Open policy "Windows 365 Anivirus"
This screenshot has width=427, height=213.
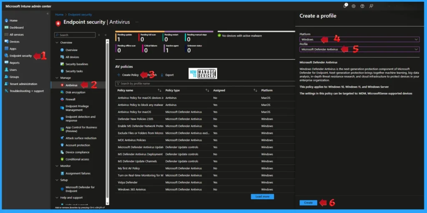132,190
